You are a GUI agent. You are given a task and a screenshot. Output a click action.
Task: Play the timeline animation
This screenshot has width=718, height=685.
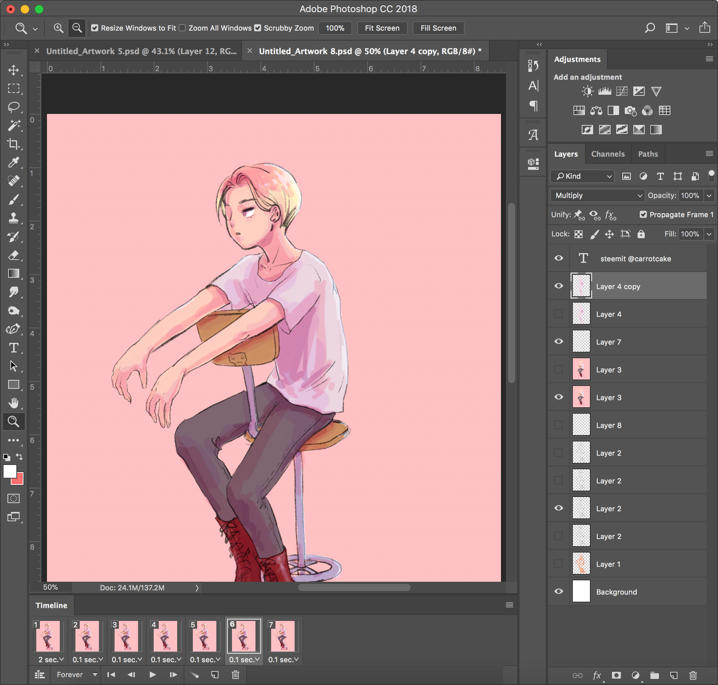coord(153,675)
